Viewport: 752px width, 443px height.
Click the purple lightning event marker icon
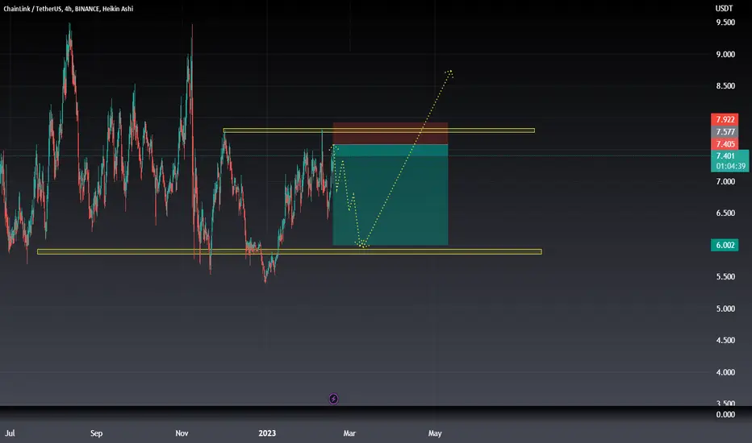point(333,399)
